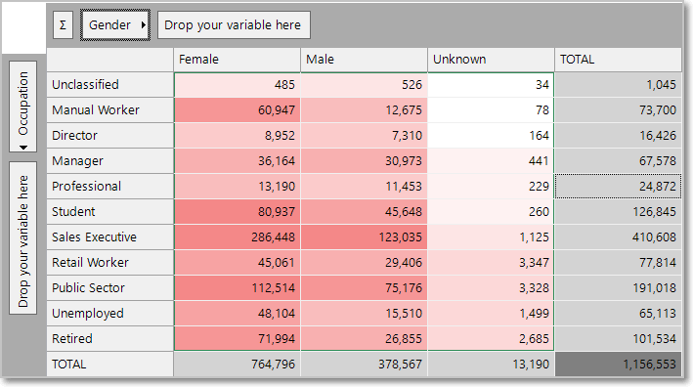Image resolution: width=693 pixels, height=387 pixels.
Task: Click the sigma statistics button
Action: click(63, 25)
